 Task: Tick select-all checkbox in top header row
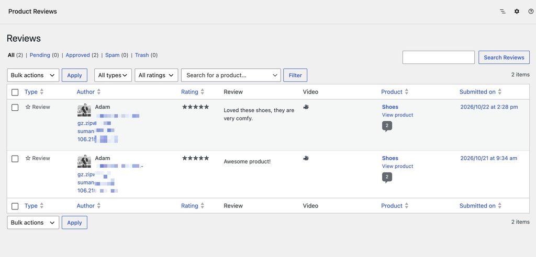15,92
